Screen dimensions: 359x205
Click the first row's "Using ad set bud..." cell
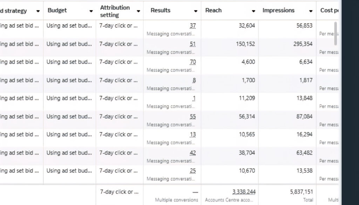pos(69,26)
